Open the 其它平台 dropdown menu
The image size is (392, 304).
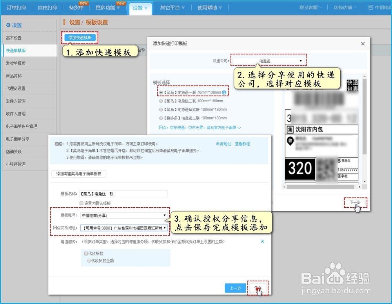(172, 8)
